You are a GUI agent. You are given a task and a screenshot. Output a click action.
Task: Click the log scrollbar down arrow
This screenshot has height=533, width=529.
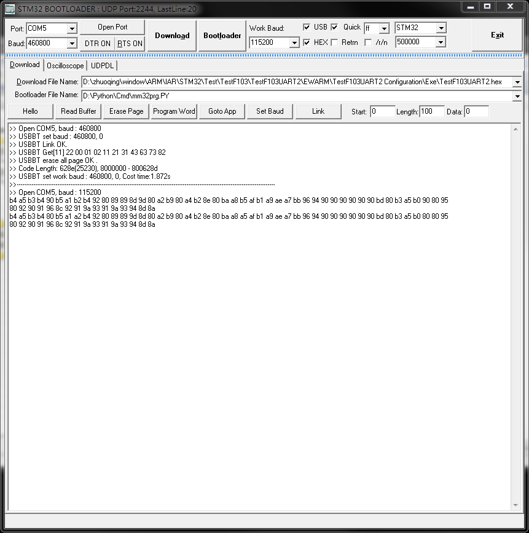click(x=515, y=505)
